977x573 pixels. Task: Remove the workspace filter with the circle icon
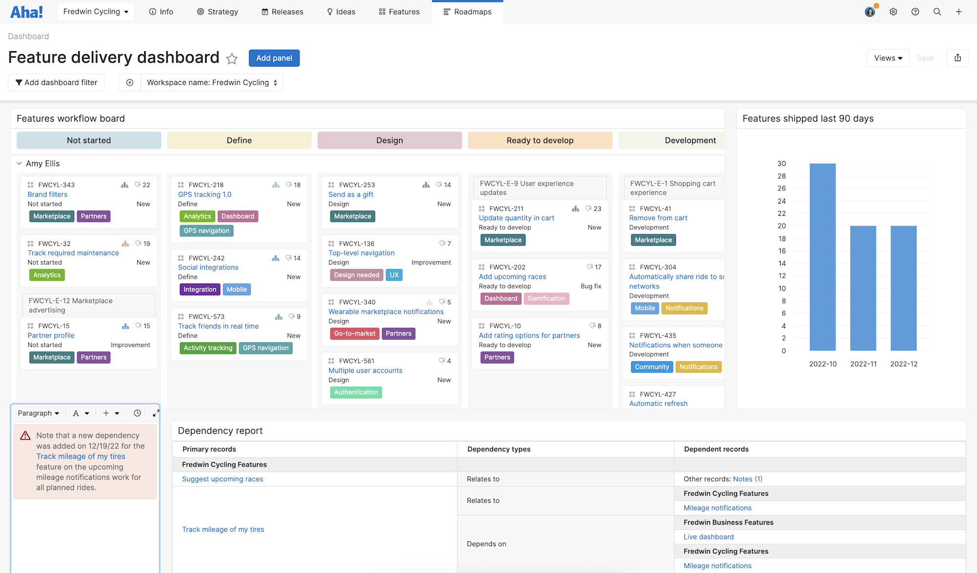(129, 82)
